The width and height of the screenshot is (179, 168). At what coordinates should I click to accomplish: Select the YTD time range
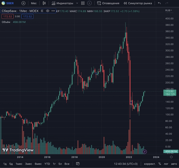47,164
